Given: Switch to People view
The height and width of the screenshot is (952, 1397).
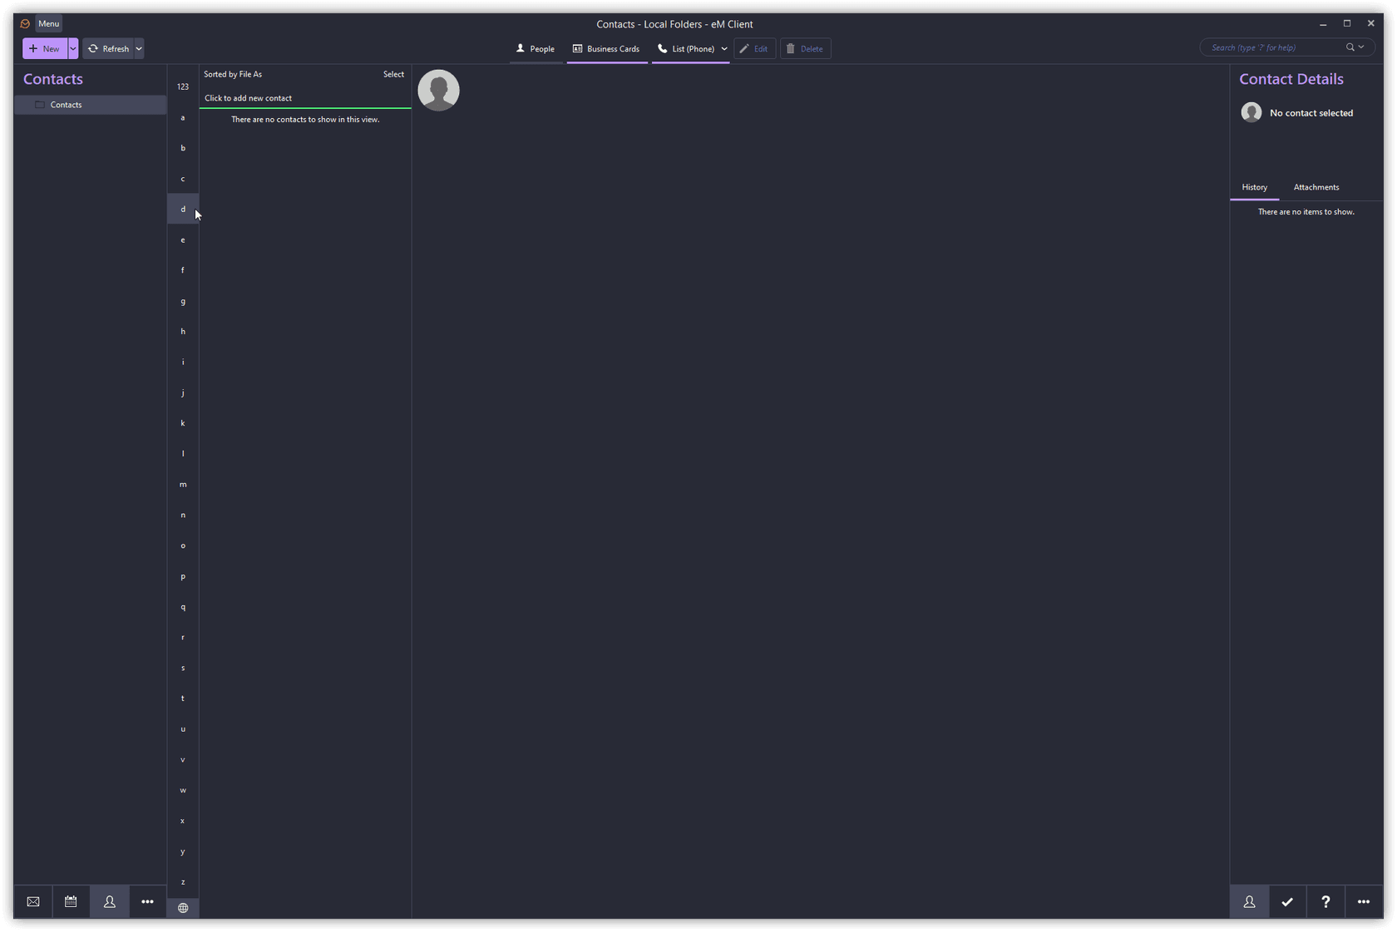Looking at the screenshot, I should (x=536, y=49).
